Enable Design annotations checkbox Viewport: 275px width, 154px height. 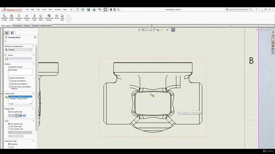pyautogui.click(x=10, y=81)
